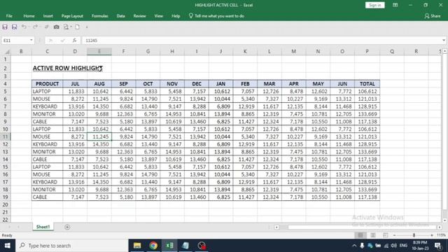Click the zoom out minus button

(x=394, y=235)
